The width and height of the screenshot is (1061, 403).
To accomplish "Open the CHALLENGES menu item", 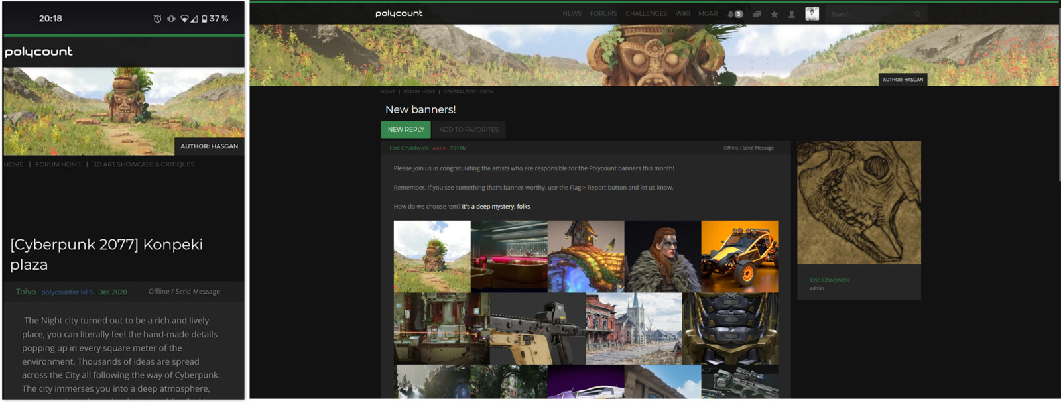I will [x=646, y=14].
